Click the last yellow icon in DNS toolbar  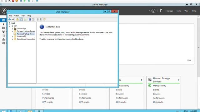(x=44, y=19)
